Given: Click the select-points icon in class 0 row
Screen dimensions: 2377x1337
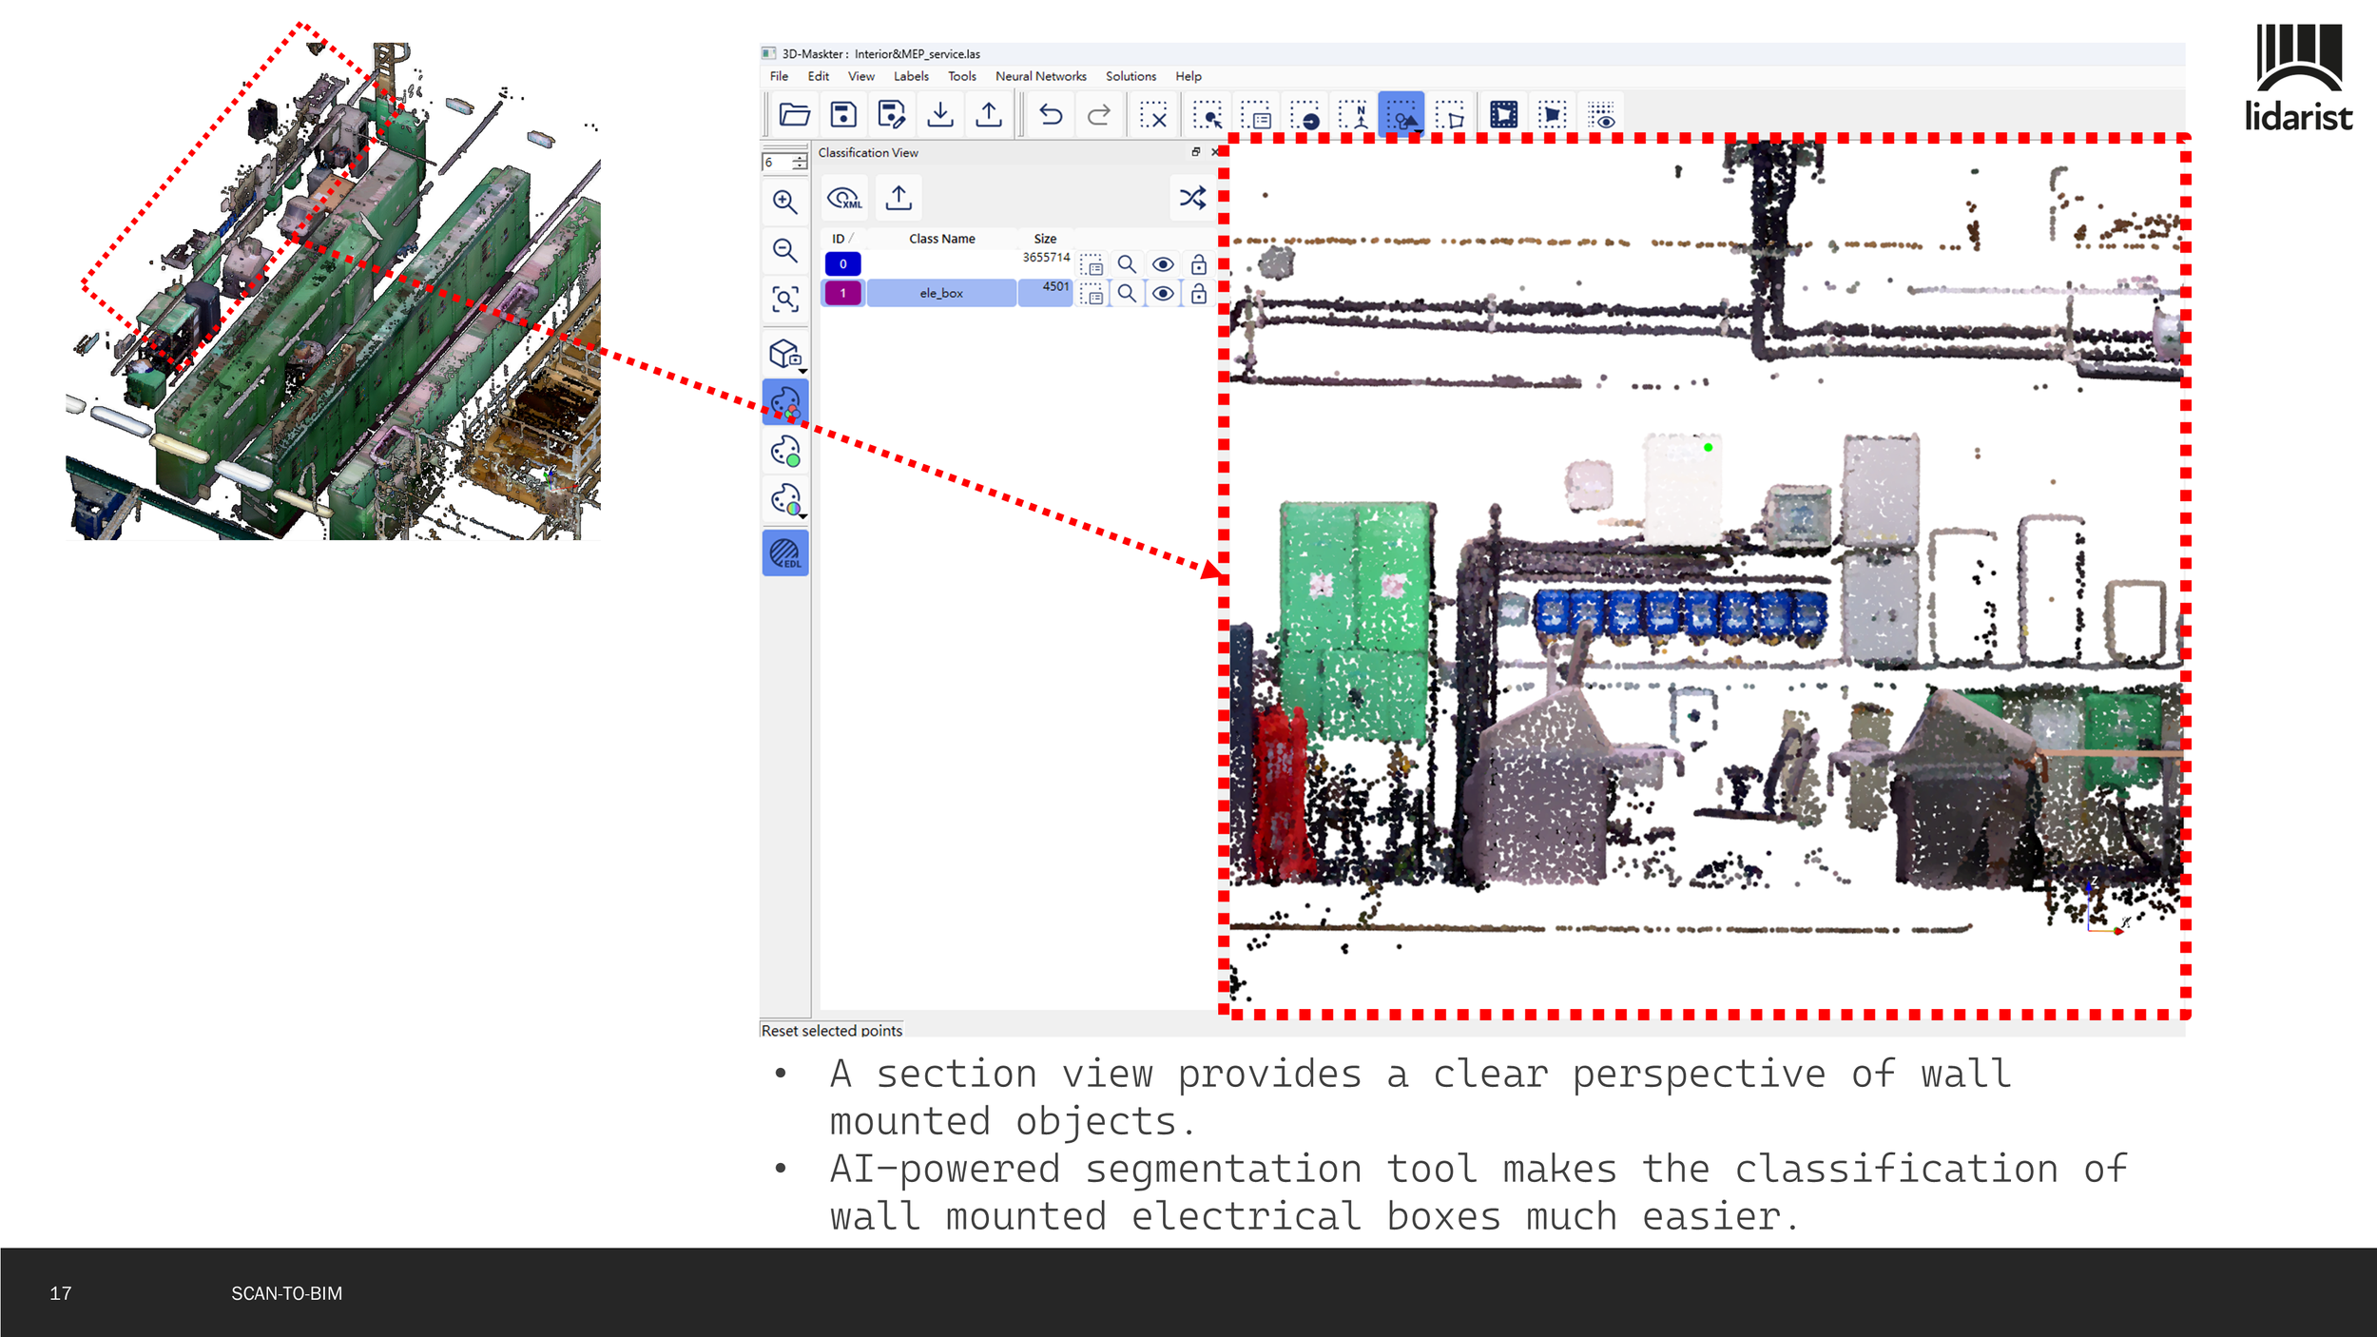Looking at the screenshot, I should click(x=1092, y=265).
